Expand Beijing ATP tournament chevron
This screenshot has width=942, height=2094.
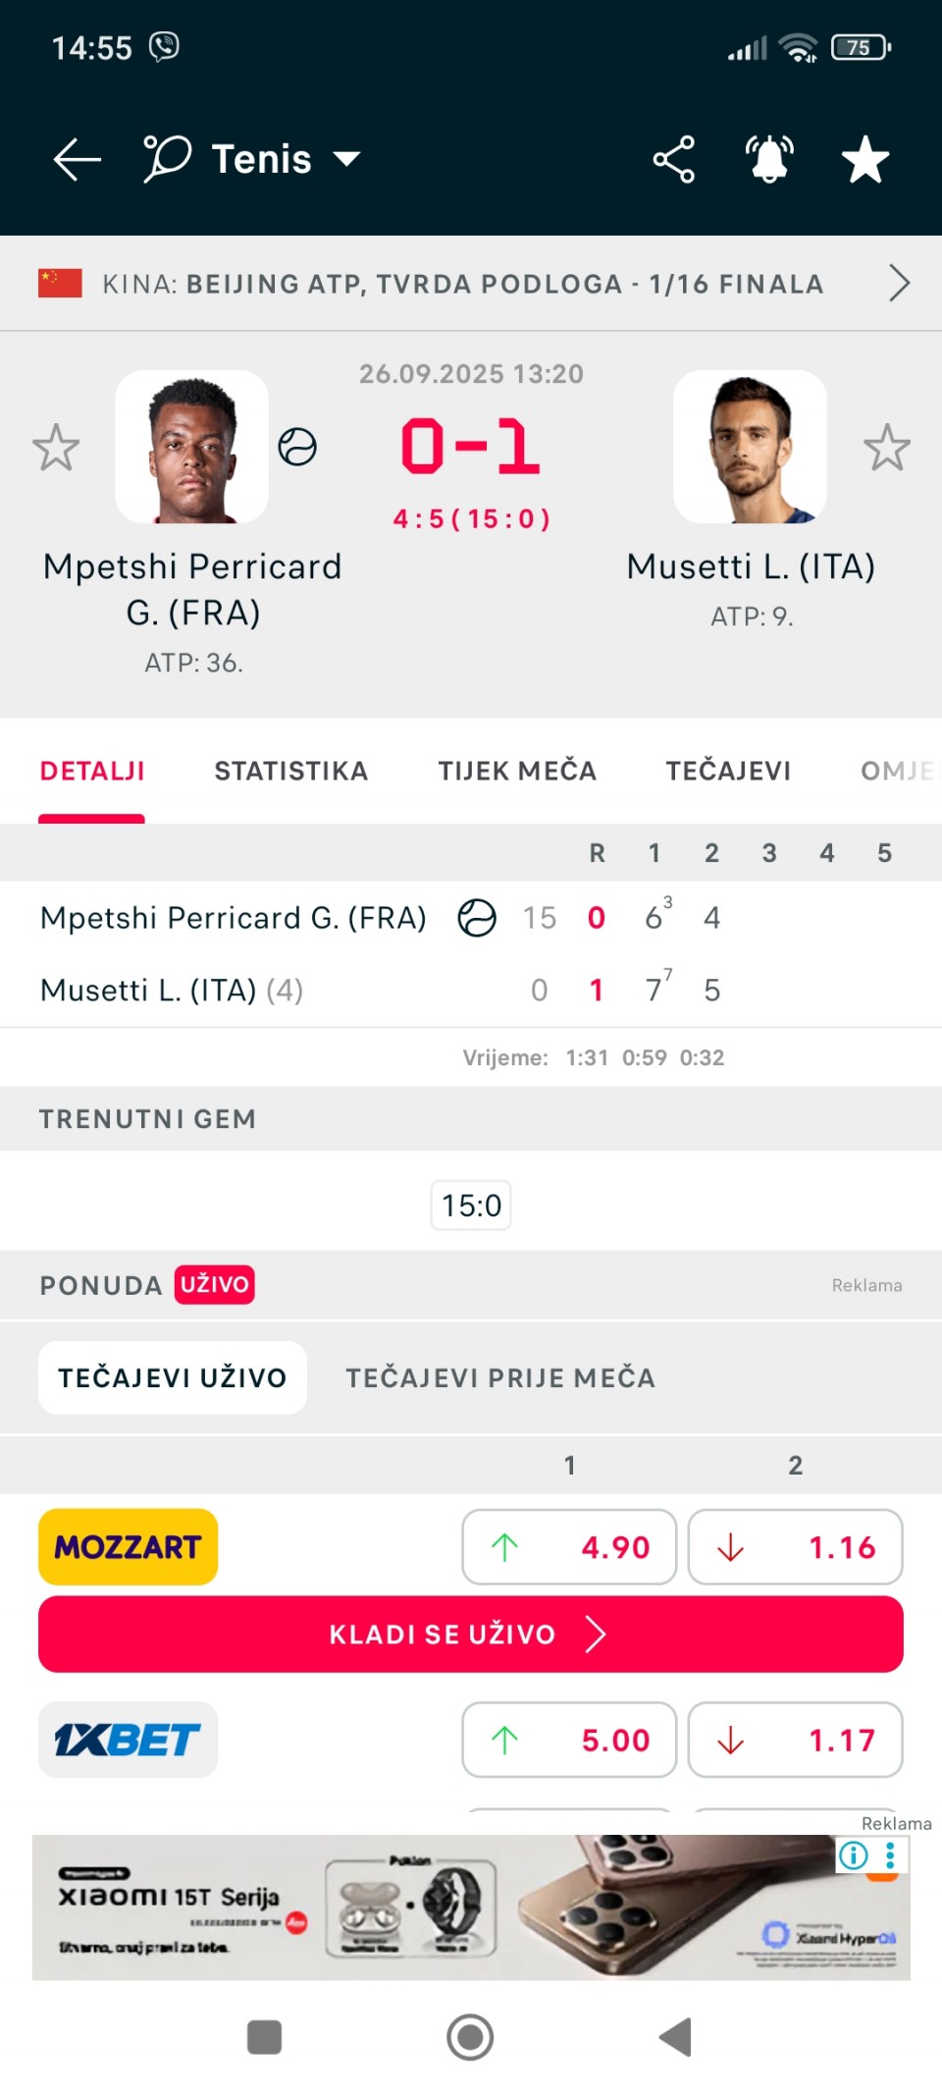899,284
